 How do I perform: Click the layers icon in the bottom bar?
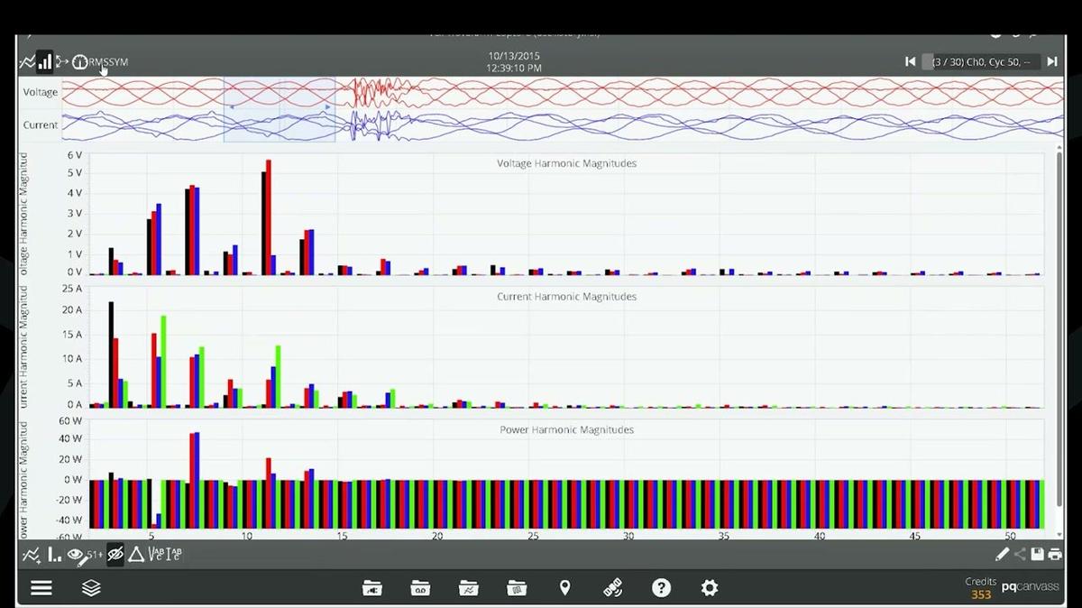click(90, 587)
